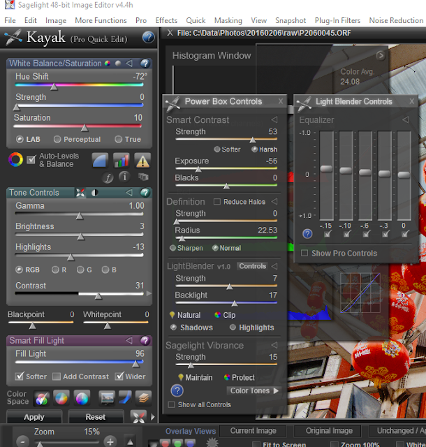The height and width of the screenshot is (447, 426).
Task: Collapse Smart Fill Light panel arrow
Action: pyautogui.click(x=129, y=340)
